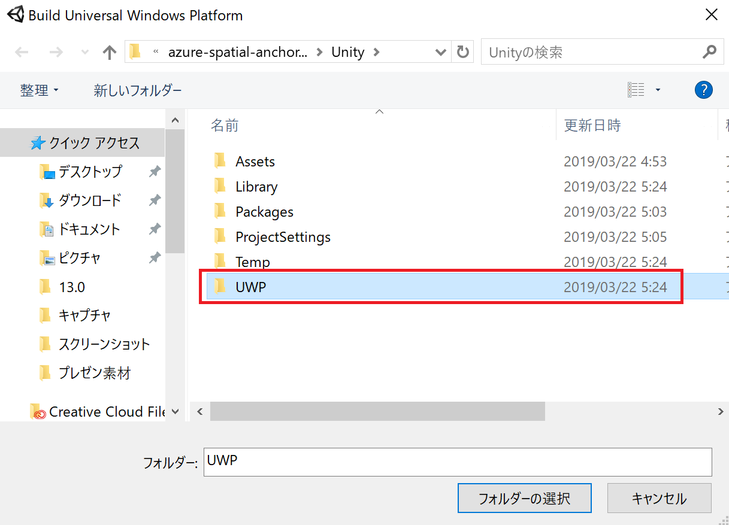
Task: Open help via the blue question mark icon
Action: tap(704, 90)
